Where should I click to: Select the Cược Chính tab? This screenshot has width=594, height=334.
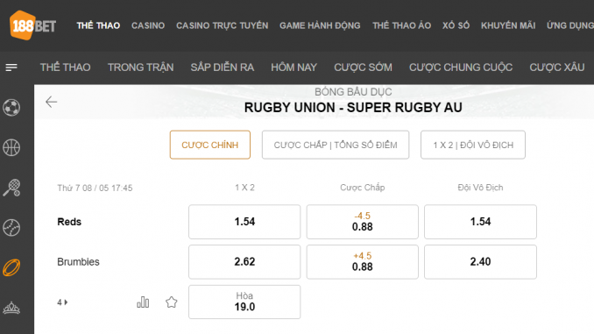pyautogui.click(x=210, y=145)
